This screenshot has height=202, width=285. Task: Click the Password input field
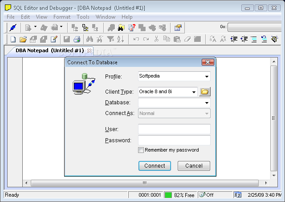click(174, 140)
